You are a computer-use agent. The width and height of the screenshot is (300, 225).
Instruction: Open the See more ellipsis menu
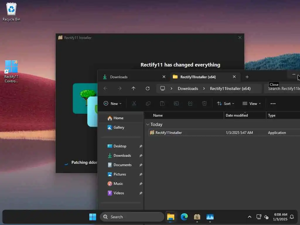point(273,103)
